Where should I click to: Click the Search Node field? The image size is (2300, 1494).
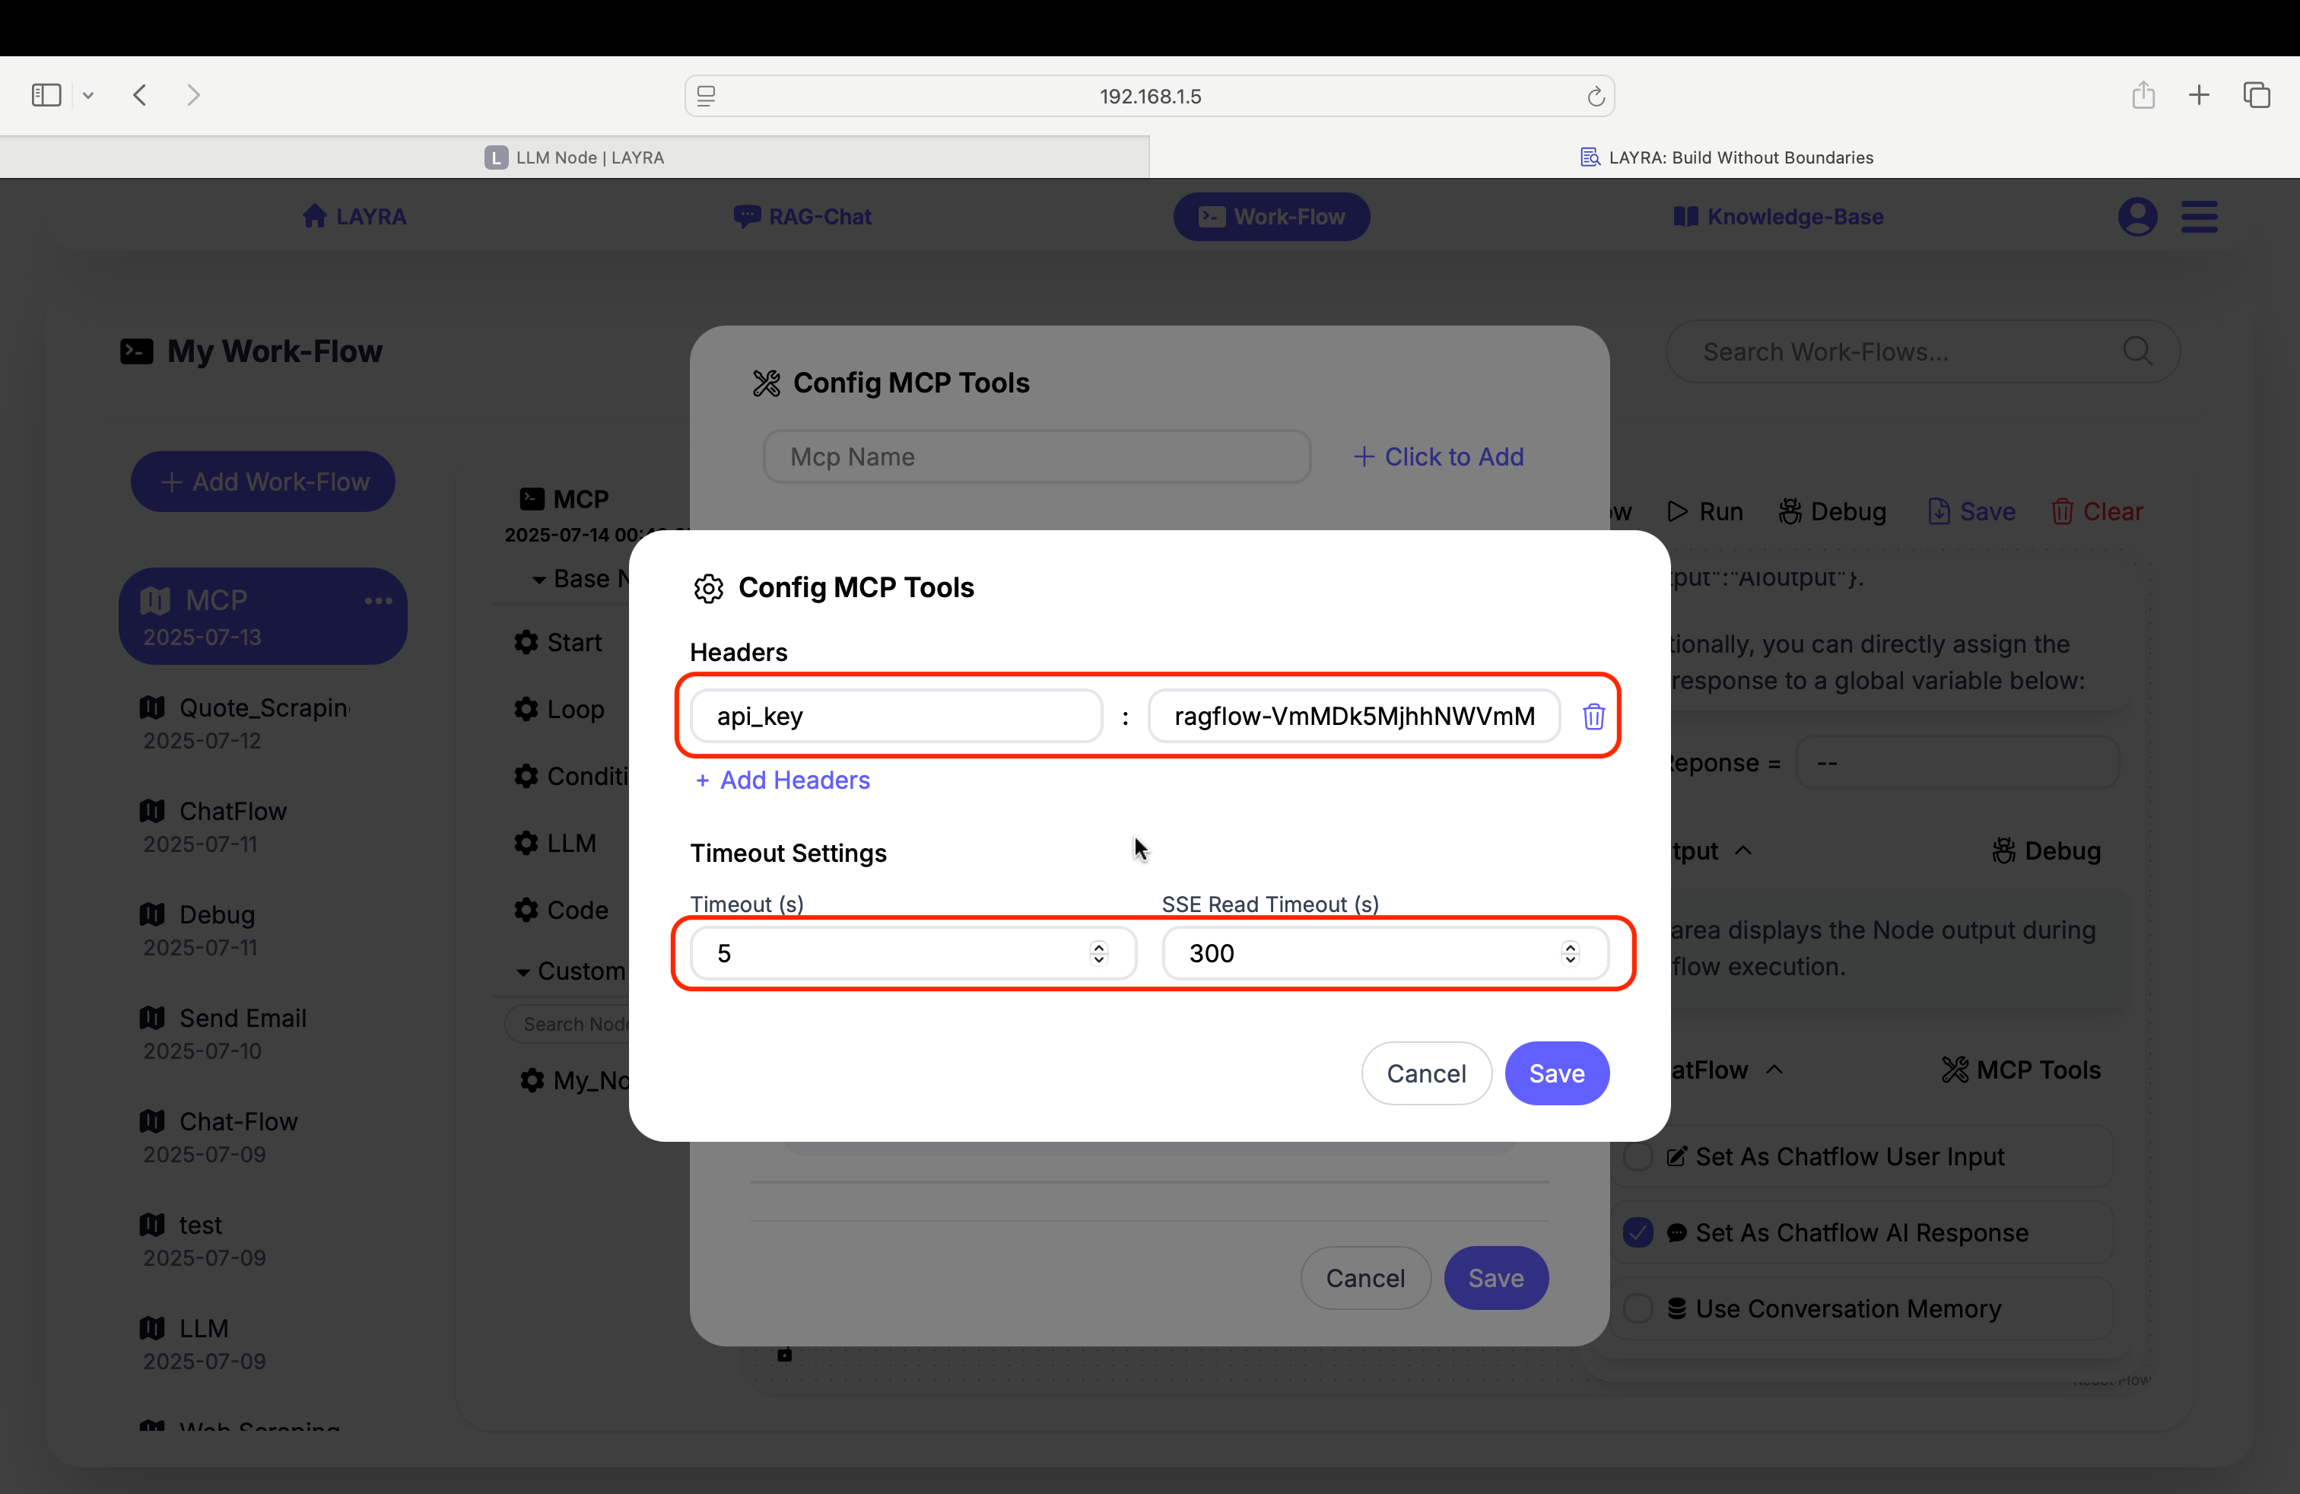tap(568, 1025)
